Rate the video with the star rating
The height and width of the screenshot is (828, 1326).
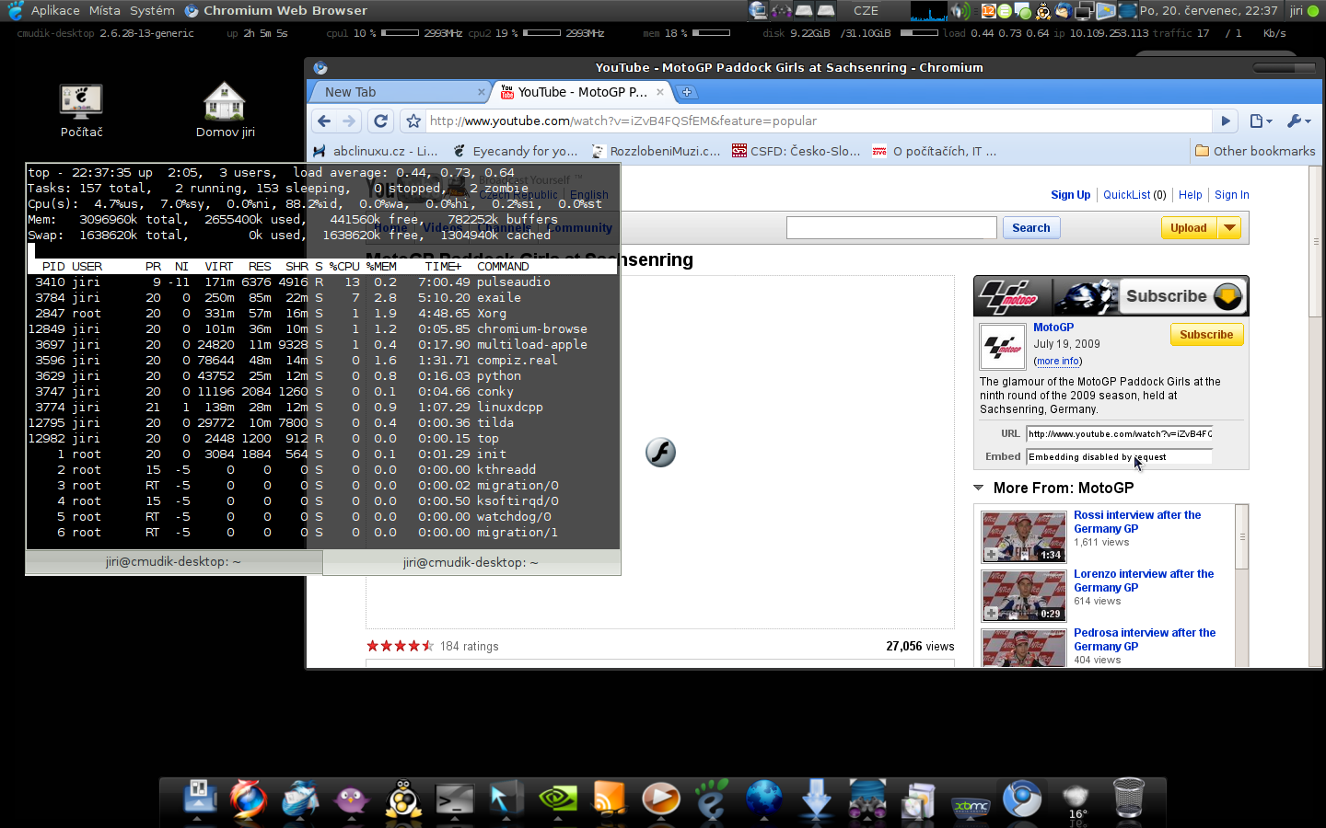(x=400, y=646)
